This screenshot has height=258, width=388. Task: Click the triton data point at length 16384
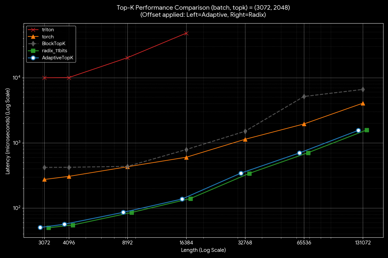pos(187,33)
